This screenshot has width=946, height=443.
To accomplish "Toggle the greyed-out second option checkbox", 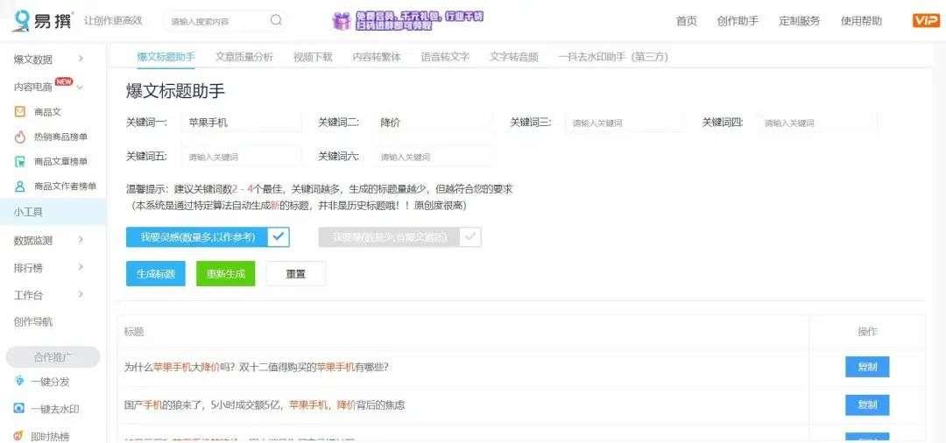I will point(470,237).
